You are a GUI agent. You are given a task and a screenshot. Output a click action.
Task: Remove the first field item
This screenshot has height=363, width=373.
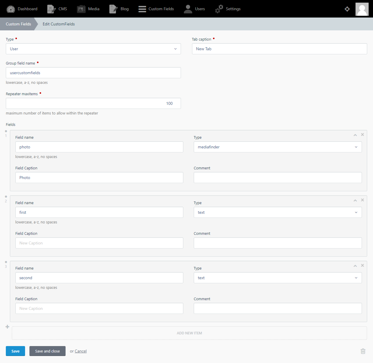tap(363, 200)
